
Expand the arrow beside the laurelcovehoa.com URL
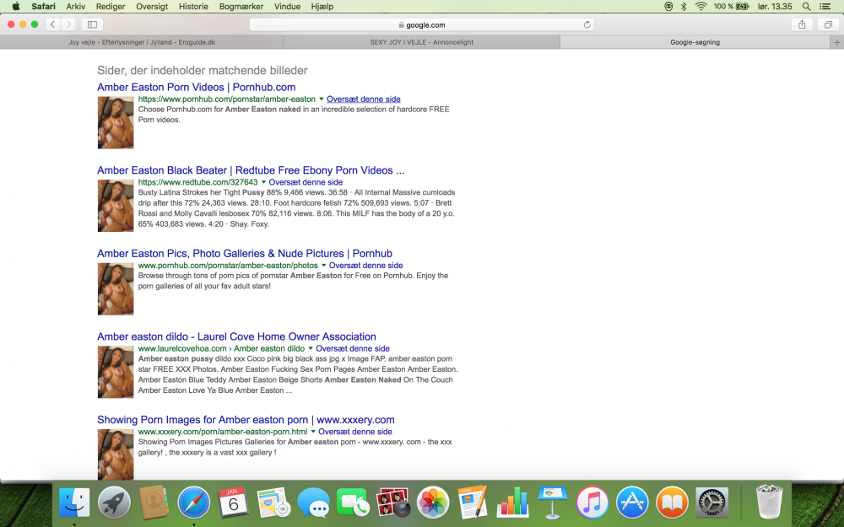tap(310, 348)
